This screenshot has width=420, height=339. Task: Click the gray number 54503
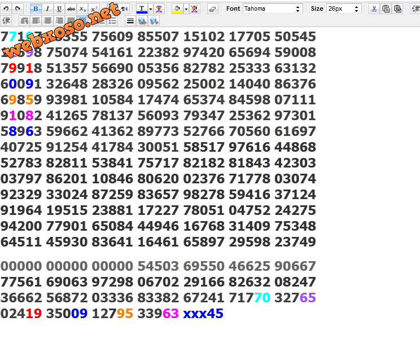click(158, 266)
